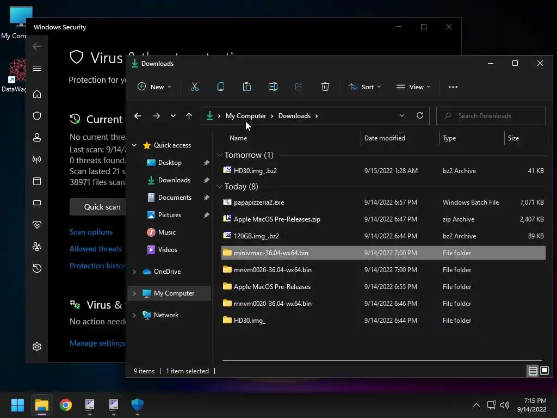Viewport: 557px width, 418px height.
Task: Click Search Downloads field
Action: (x=491, y=116)
